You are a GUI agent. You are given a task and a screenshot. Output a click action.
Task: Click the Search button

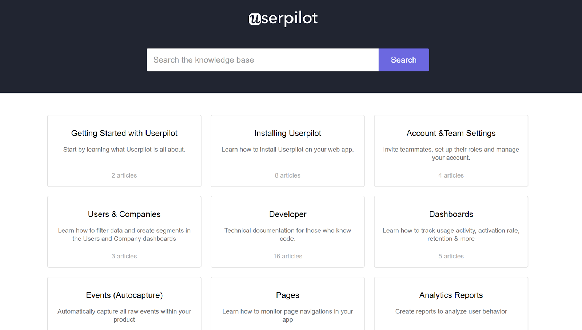(x=404, y=60)
